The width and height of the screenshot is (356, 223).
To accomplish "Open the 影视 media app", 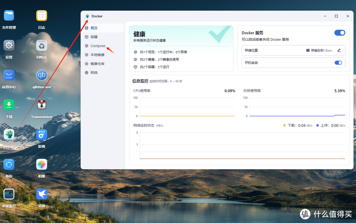I will tap(42, 134).
